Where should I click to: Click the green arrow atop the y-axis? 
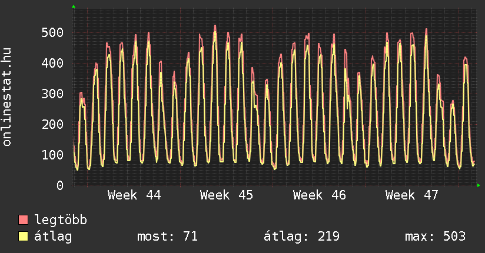[74, 6]
